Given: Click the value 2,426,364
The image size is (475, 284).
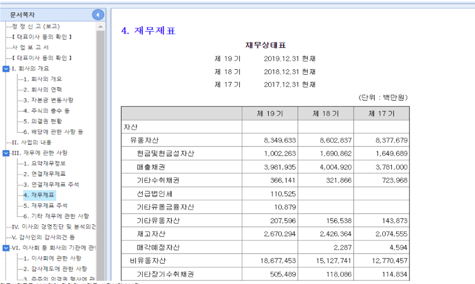Looking at the screenshot, I should 336,234.
